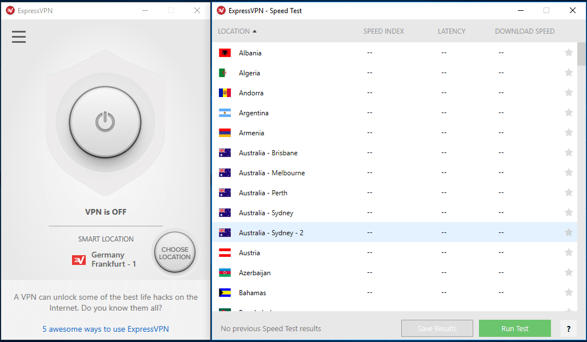Select the Germany Frankfurt - 1 smart location
587x342 pixels.
point(114,259)
